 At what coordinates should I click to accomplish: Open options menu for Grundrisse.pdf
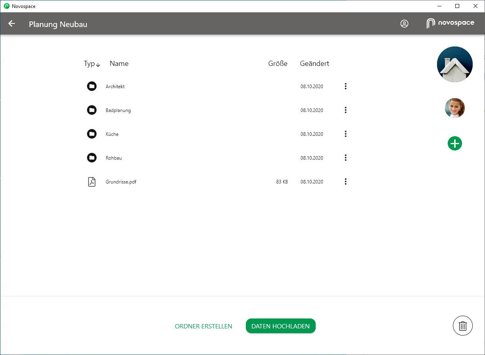[345, 181]
